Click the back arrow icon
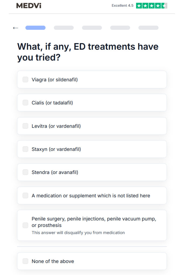180x275 pixels. (15, 28)
